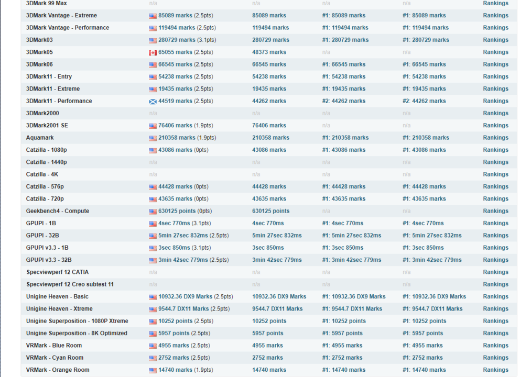
Task: Select the VRMark - Blue Room benchmark name
Action: pyautogui.click(x=54, y=346)
